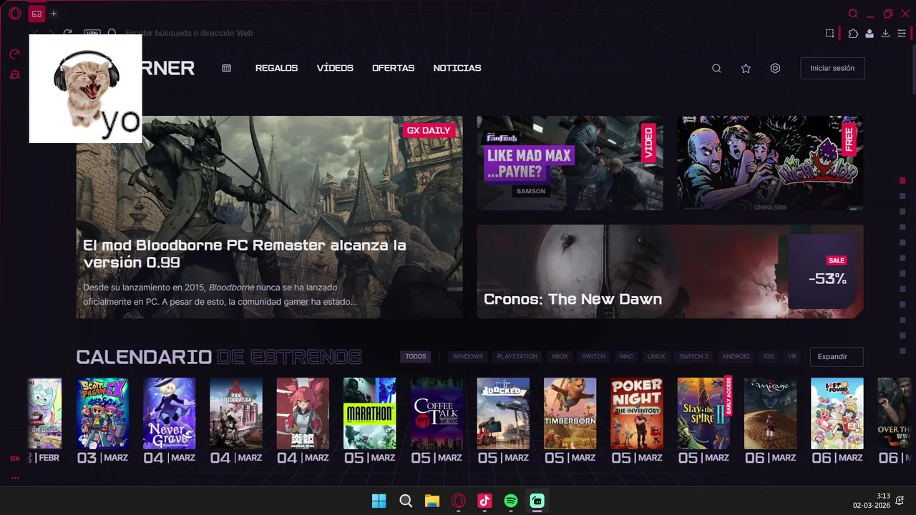Open the Mirage game cover
The image size is (916, 515).
click(x=770, y=413)
